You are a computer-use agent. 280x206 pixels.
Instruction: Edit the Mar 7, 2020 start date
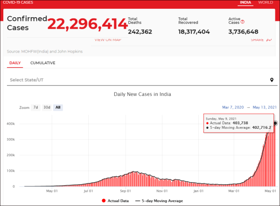pyautogui.click(x=233, y=107)
